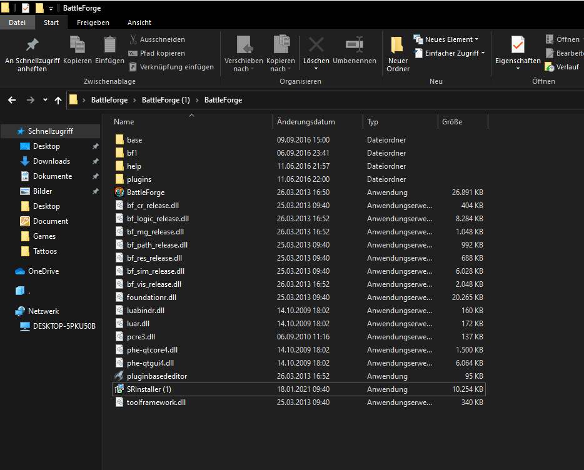Select the toolframework.dll file icon

point(119,402)
